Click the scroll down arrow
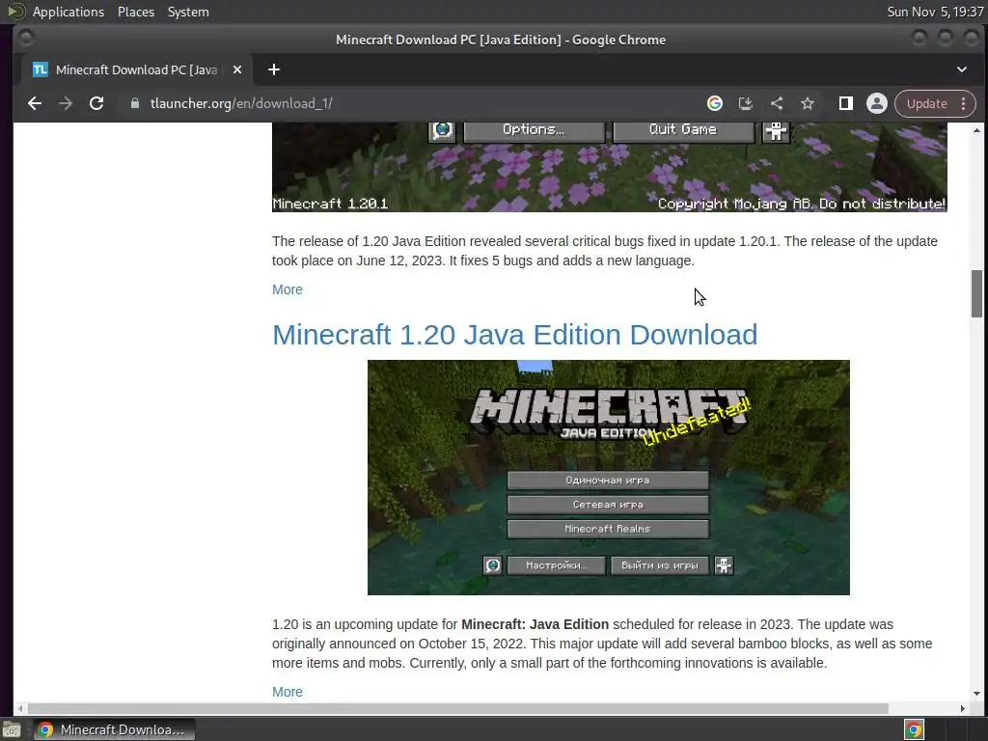988x741 pixels. (x=976, y=693)
